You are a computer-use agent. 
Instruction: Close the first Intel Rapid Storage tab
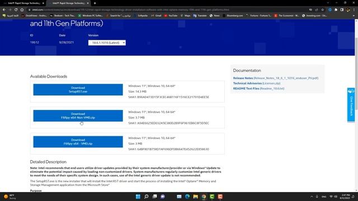point(43,3)
